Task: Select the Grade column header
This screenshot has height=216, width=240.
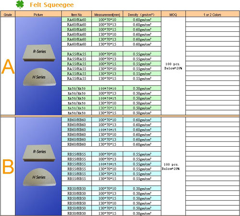Action: [8, 14]
